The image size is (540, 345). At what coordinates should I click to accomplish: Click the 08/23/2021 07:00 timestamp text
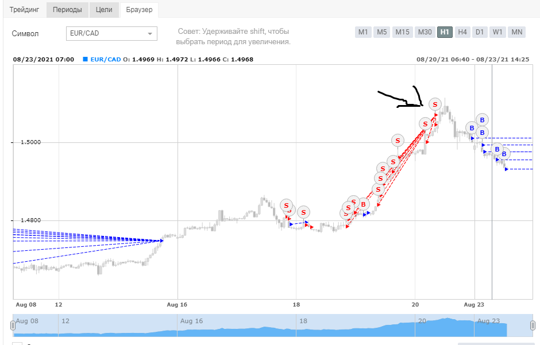tap(44, 59)
